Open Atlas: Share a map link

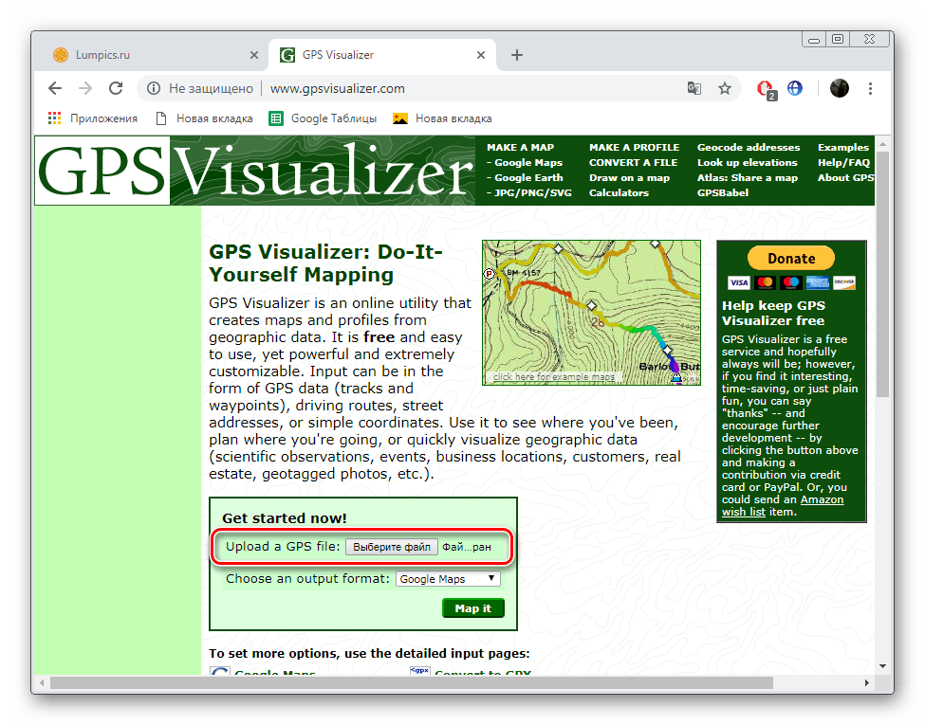click(x=747, y=178)
